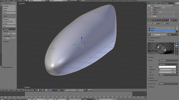Click the Translate button in the tool shelf
This screenshot has width=179, height=100.
click(x=9, y=6)
